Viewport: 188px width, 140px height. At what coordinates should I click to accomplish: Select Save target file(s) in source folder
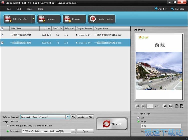8,126
